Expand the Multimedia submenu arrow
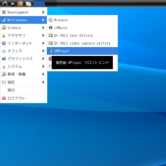 43,20
